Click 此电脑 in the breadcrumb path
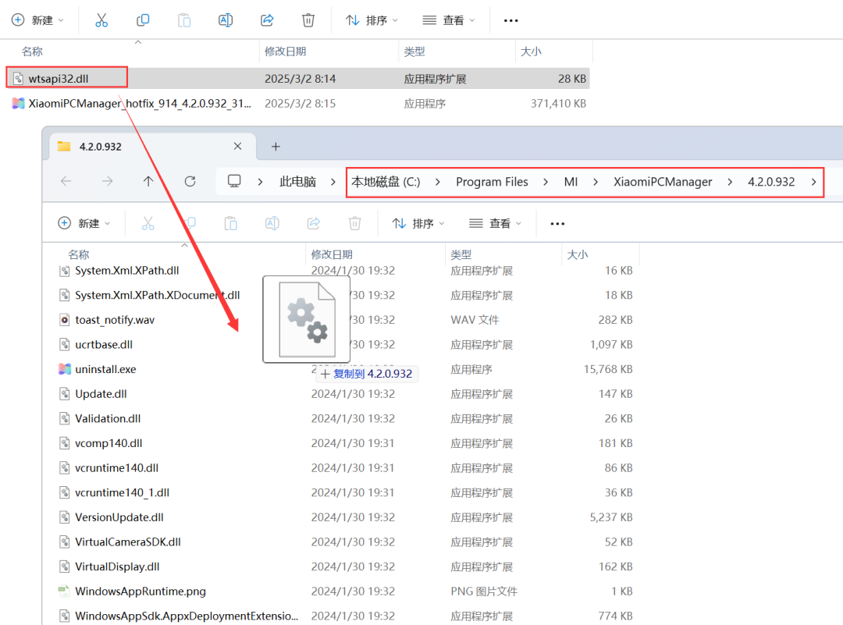The height and width of the screenshot is (625, 843). coord(297,182)
